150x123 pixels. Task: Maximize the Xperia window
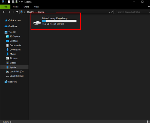142,2
